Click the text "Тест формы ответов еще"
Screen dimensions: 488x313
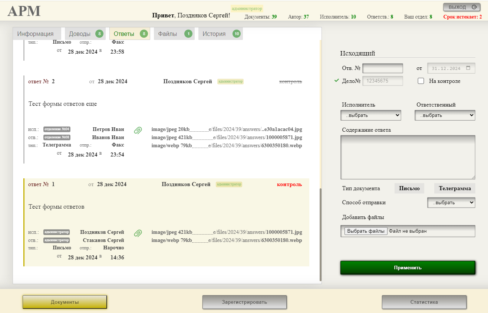tap(63, 104)
